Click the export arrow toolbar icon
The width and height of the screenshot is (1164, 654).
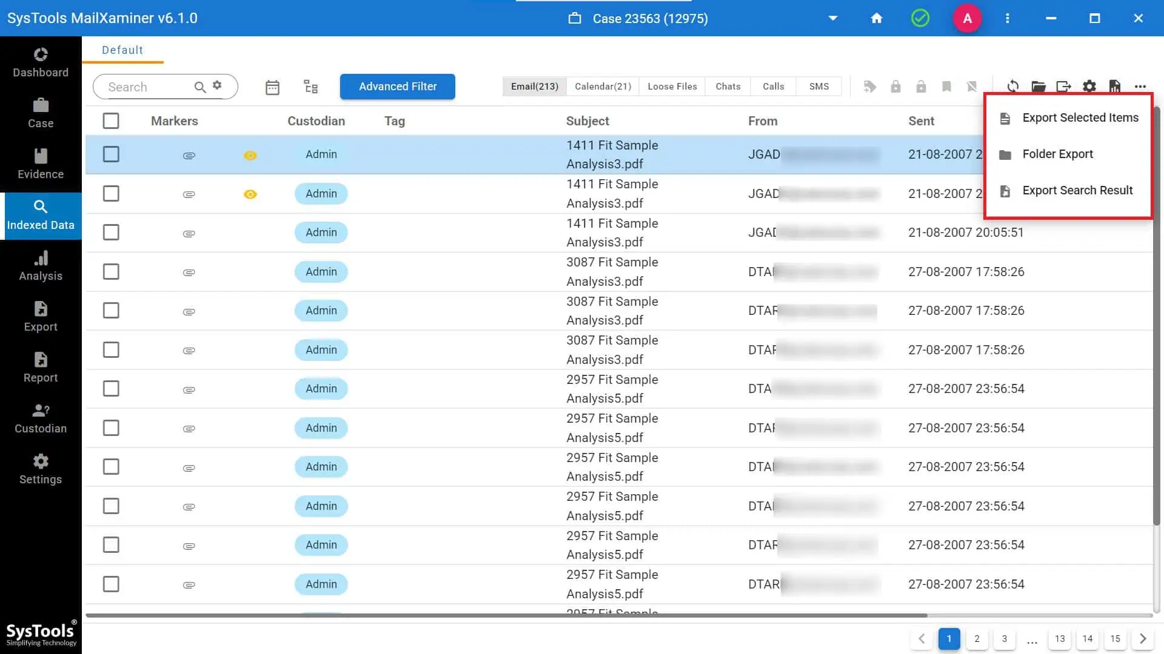(1064, 87)
